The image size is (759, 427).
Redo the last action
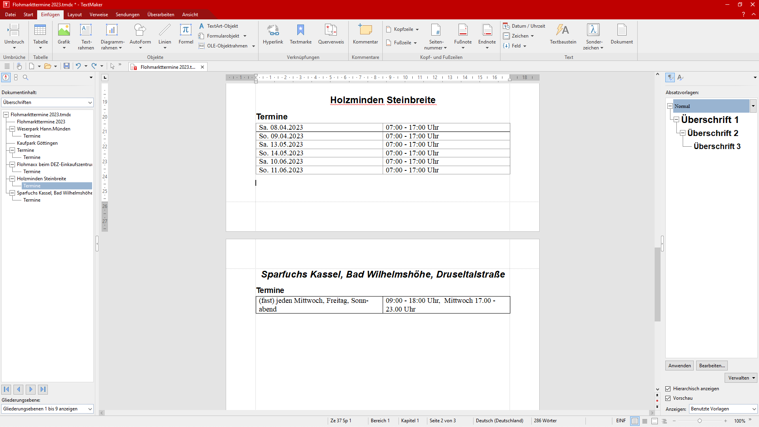point(94,66)
